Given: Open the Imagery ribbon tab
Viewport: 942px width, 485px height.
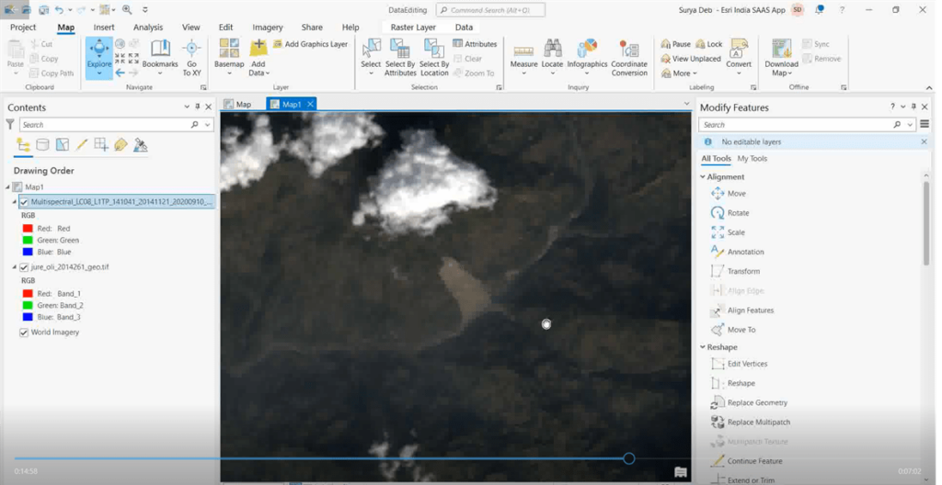Looking at the screenshot, I should click(268, 27).
